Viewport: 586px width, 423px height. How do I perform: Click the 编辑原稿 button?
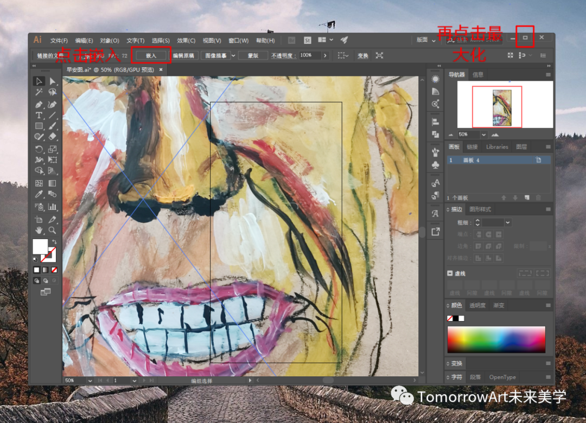pos(183,56)
